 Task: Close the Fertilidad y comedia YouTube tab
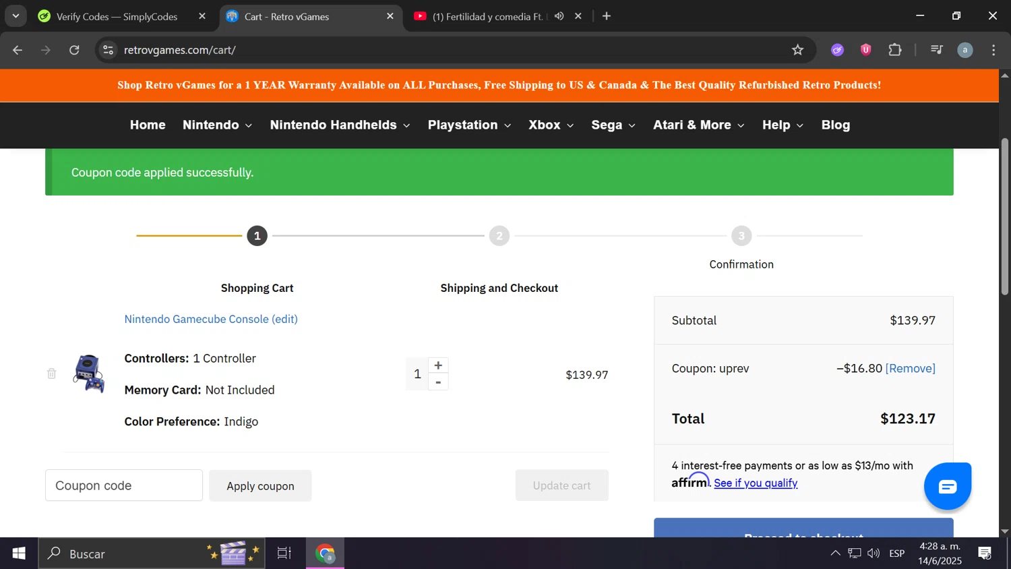click(578, 16)
